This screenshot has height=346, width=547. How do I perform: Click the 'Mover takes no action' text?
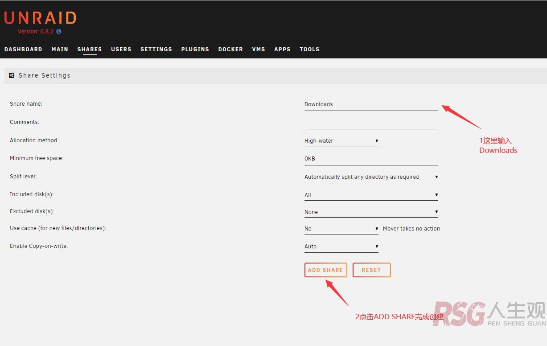click(411, 229)
